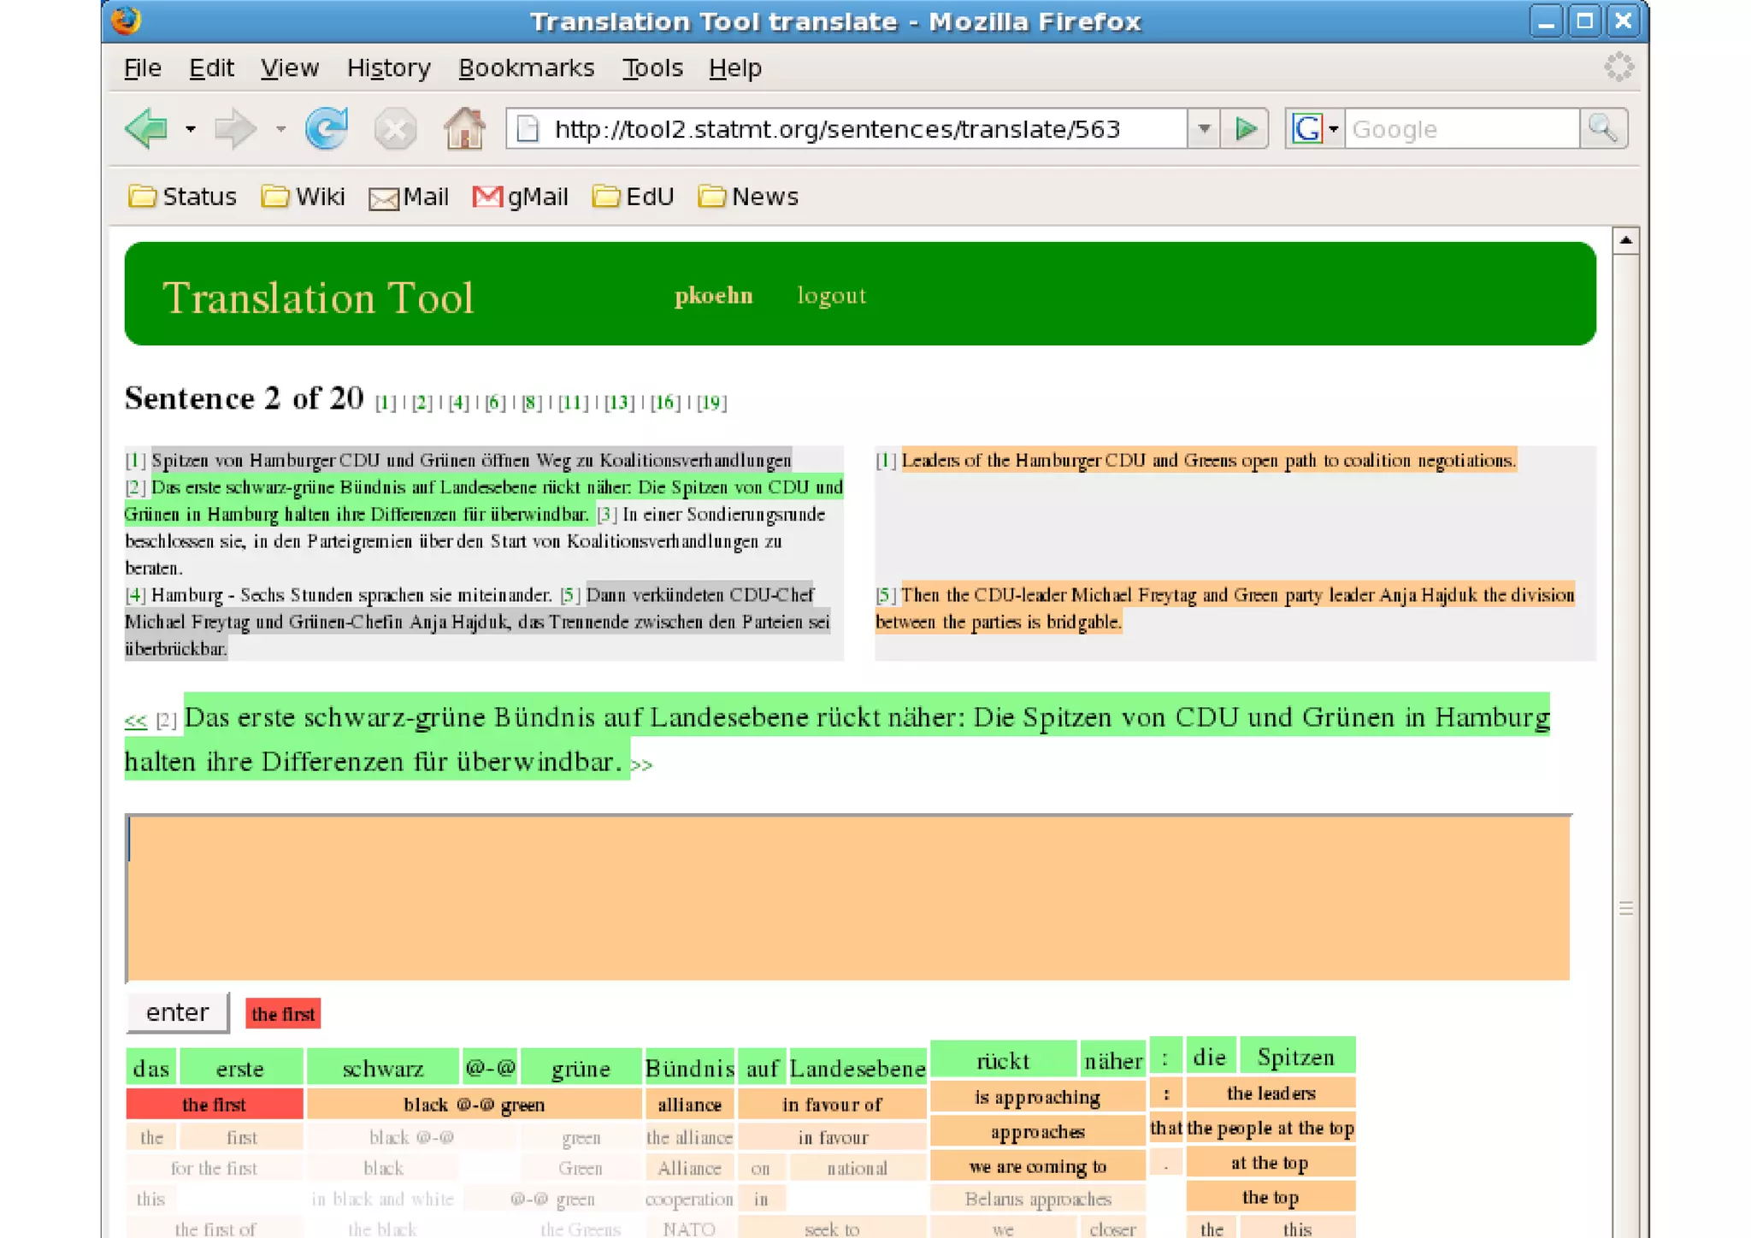Expand the Back button history dropdown

(190, 129)
